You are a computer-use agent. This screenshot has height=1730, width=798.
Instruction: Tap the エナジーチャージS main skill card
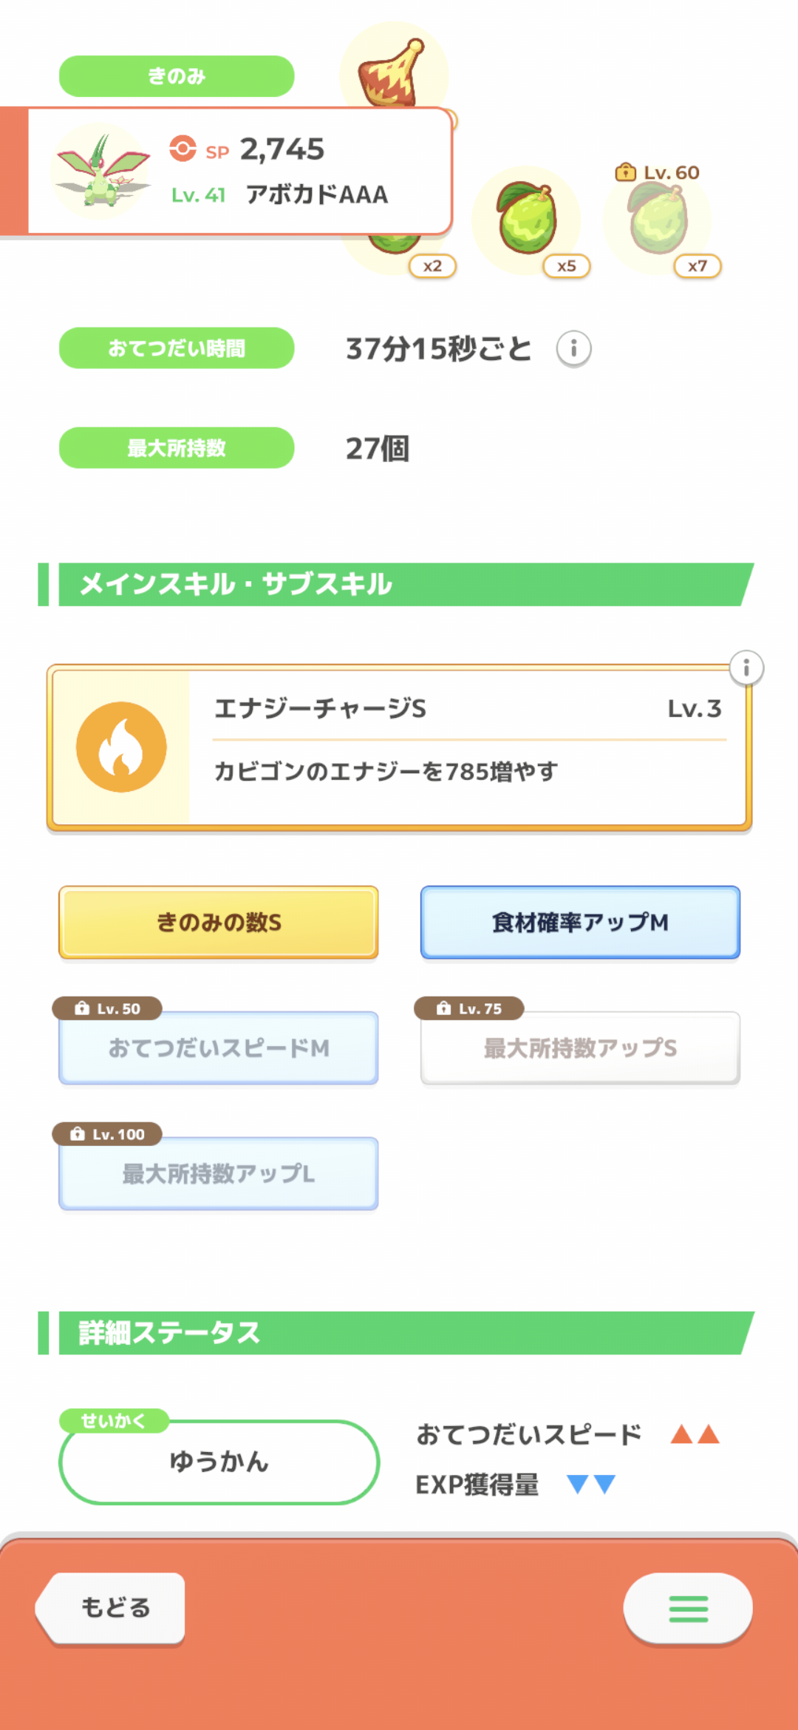(x=465, y=747)
